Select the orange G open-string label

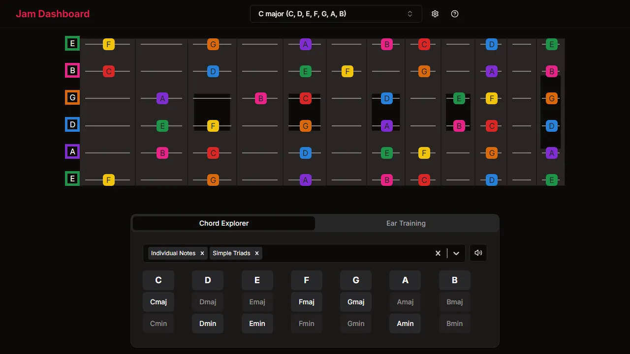click(72, 97)
